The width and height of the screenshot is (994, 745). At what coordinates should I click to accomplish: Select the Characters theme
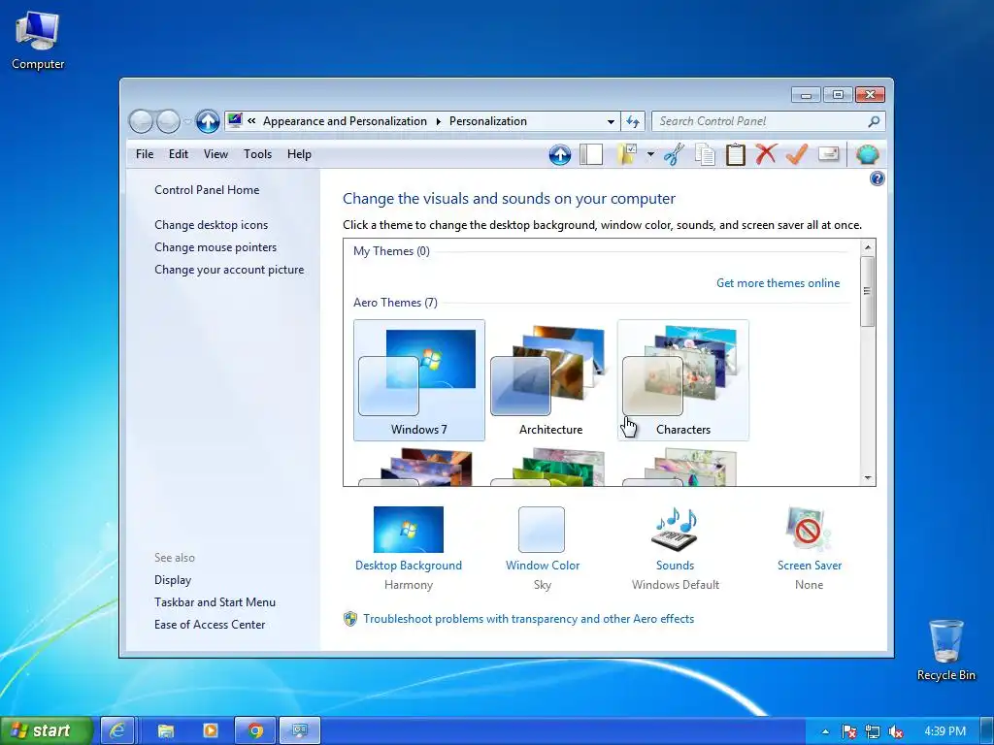682,380
